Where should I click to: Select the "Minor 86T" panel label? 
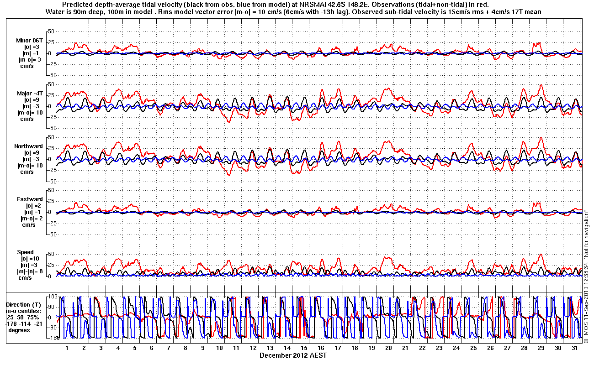(29, 40)
